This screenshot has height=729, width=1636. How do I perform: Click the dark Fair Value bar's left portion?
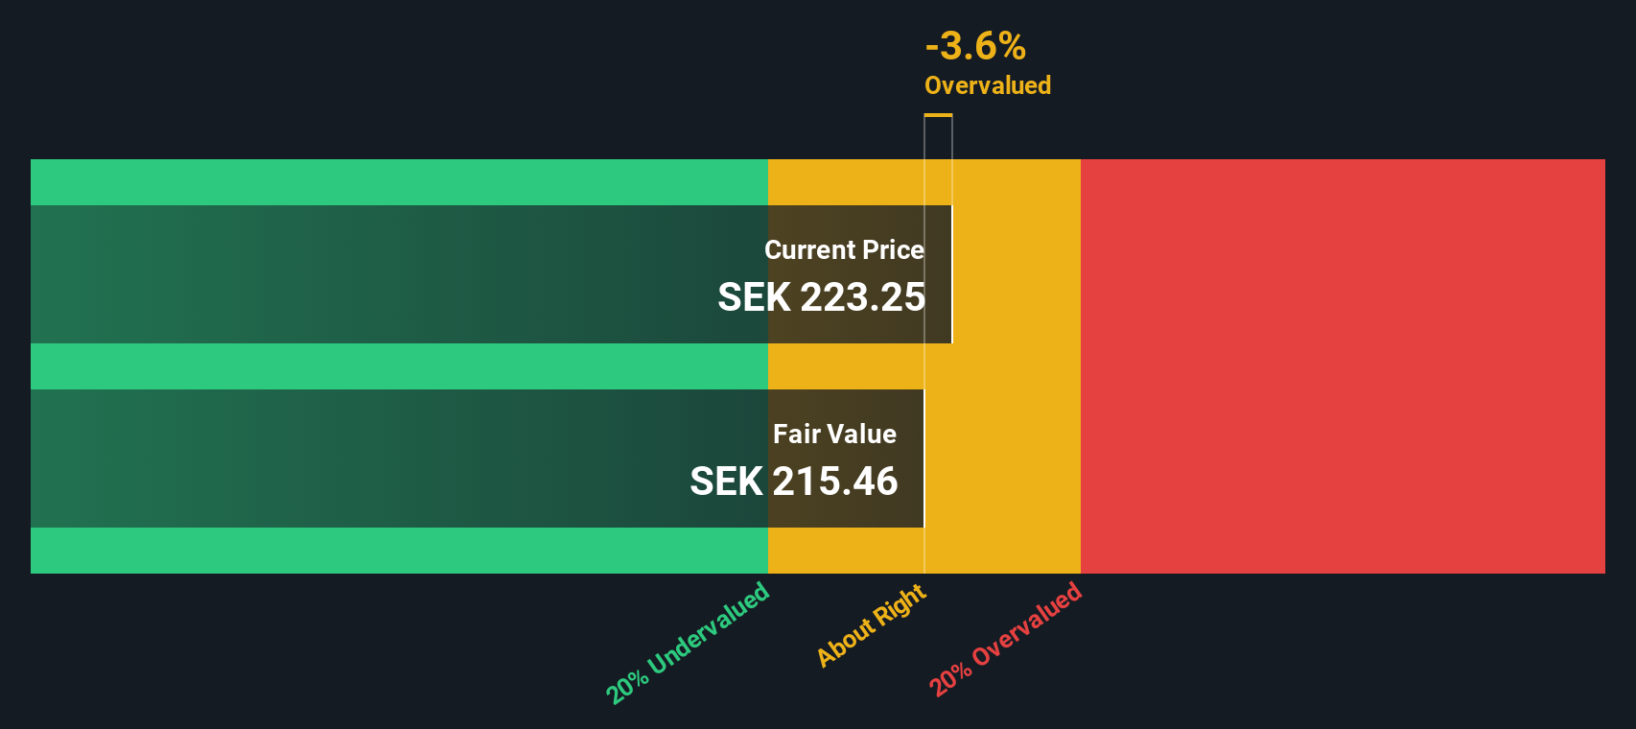pyautogui.click(x=288, y=459)
